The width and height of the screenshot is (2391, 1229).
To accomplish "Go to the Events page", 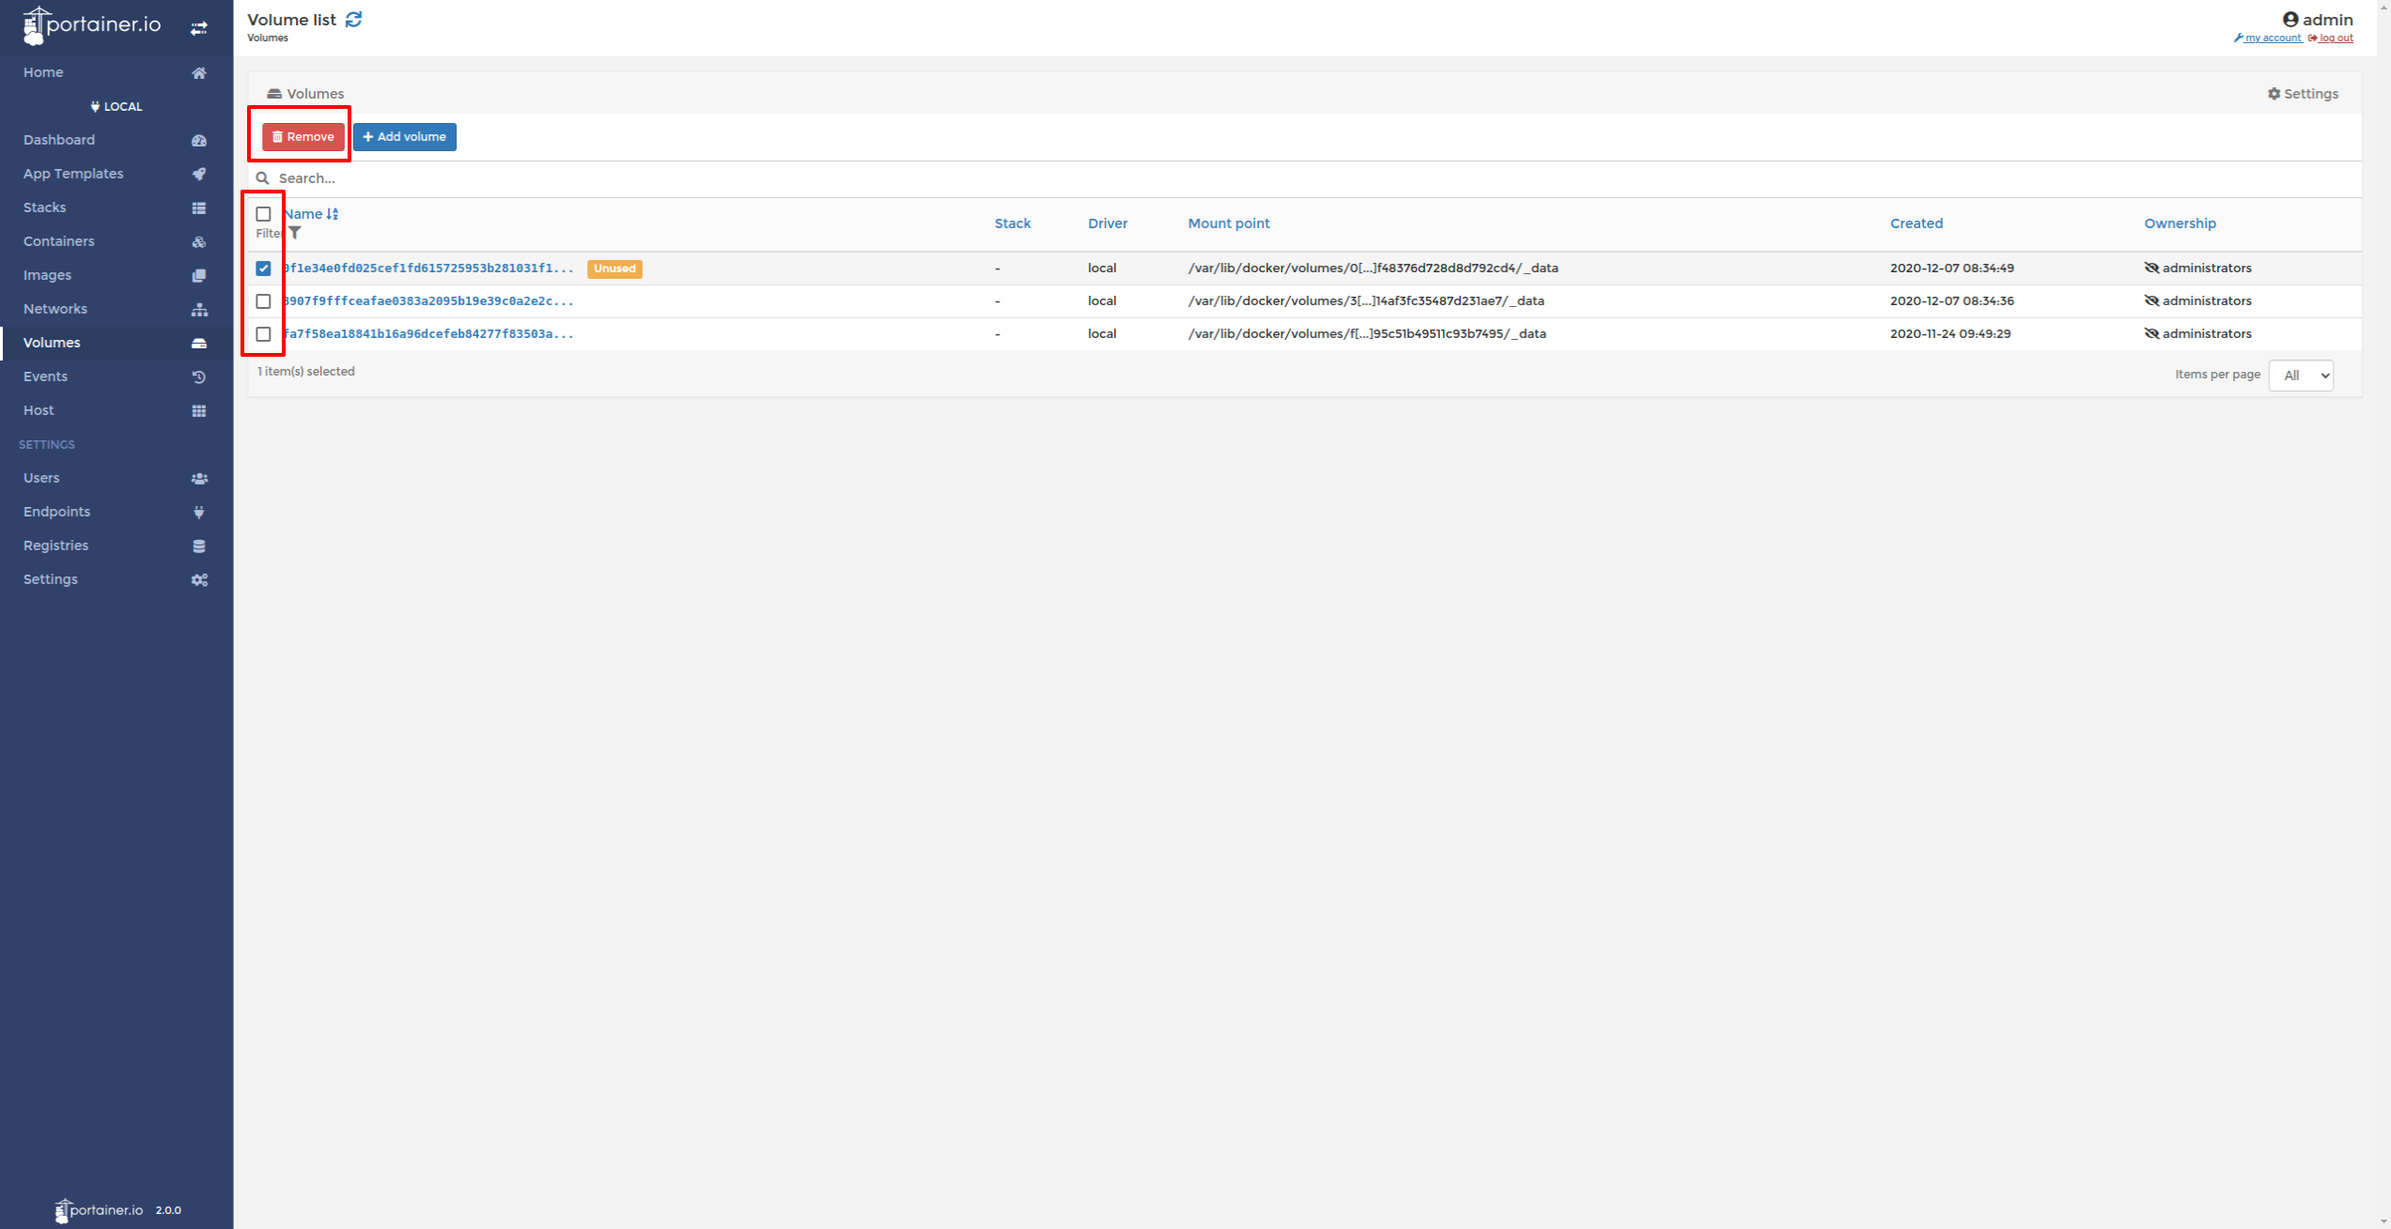I will point(45,376).
